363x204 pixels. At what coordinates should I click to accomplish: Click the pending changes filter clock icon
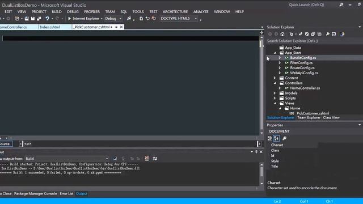[x=291, y=34]
